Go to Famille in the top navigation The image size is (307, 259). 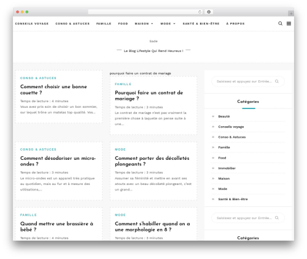[104, 24]
